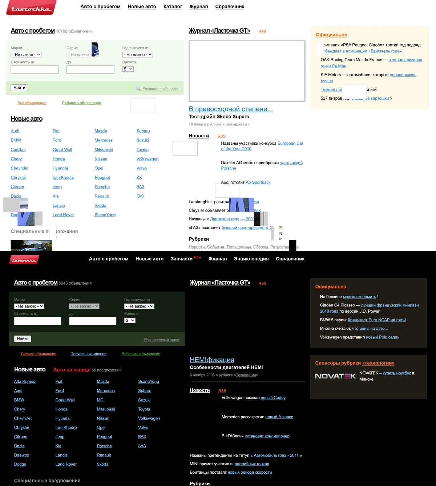Open the Dodge link on the dark page
Viewport: 436px width, 486px height.
pyautogui.click(x=20, y=464)
